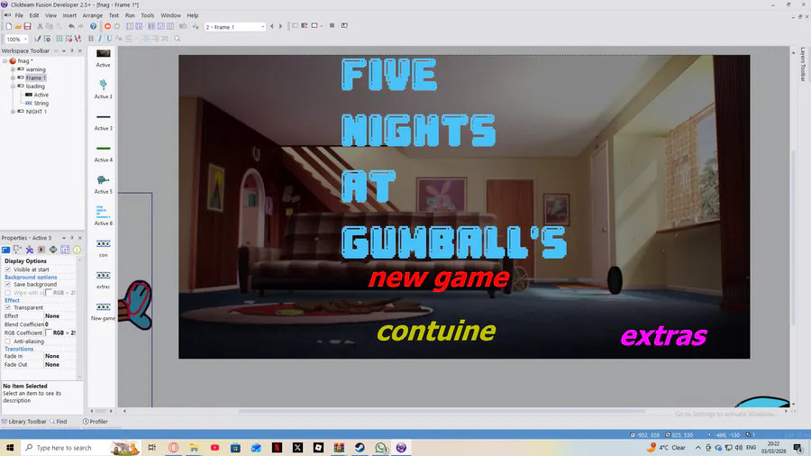Toggle Anti-aliasing checkbox
Image resolution: width=811 pixels, height=456 pixels.
click(8, 342)
